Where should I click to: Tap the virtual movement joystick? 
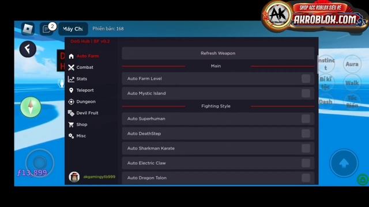(40, 163)
